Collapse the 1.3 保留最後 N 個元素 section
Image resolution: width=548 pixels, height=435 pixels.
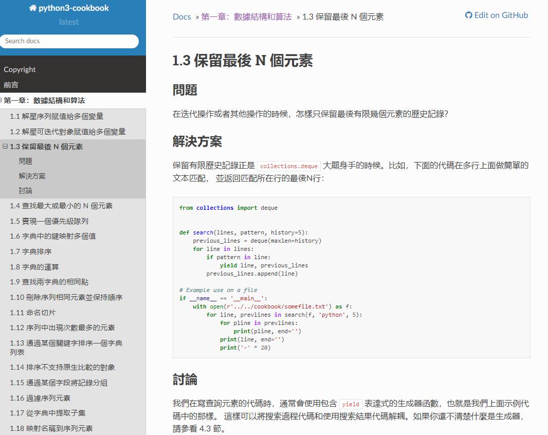click(5, 147)
